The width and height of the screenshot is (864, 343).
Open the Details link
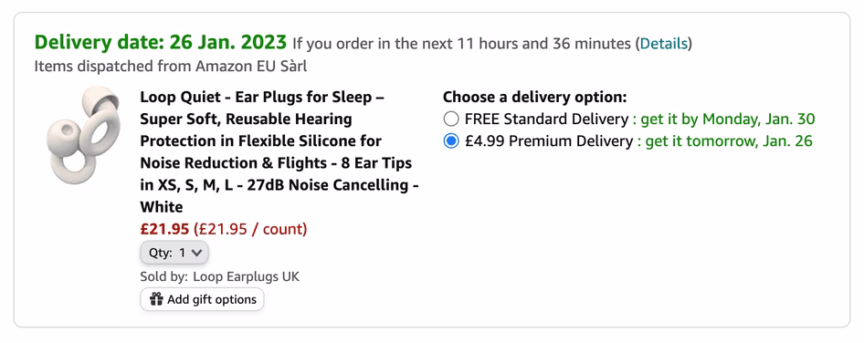pos(663,44)
